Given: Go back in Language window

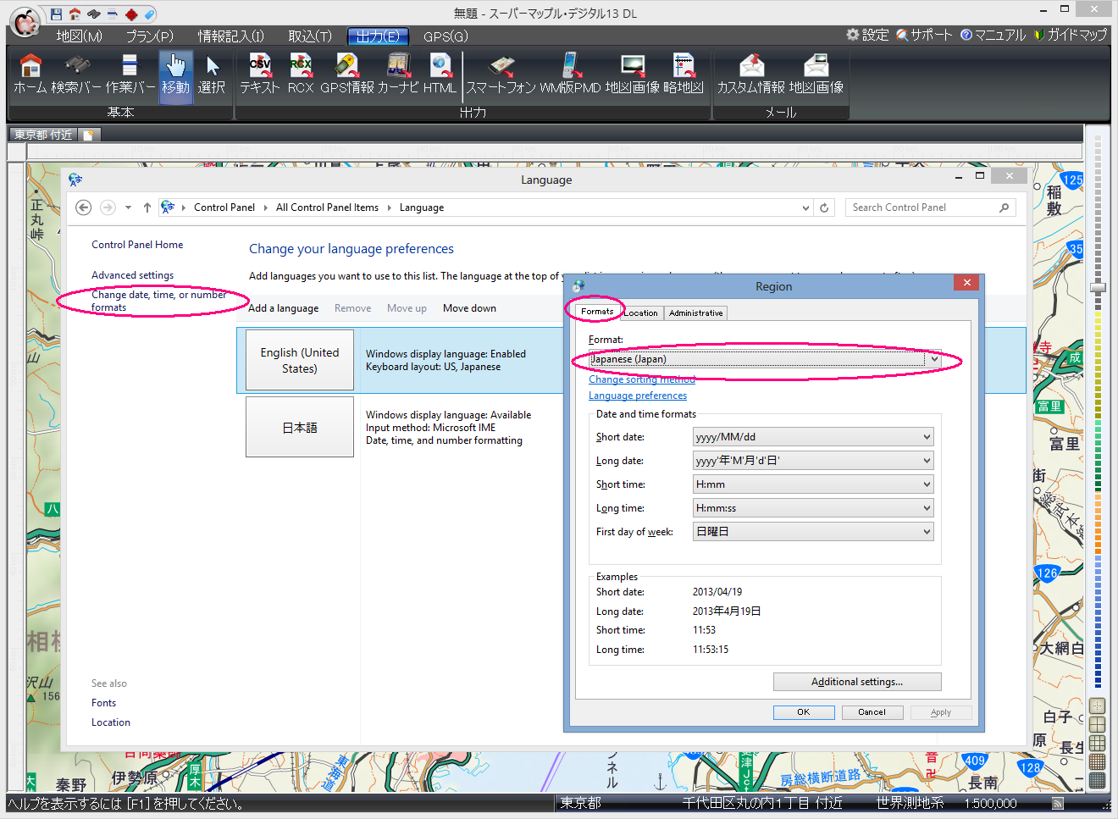Looking at the screenshot, I should pos(83,208).
